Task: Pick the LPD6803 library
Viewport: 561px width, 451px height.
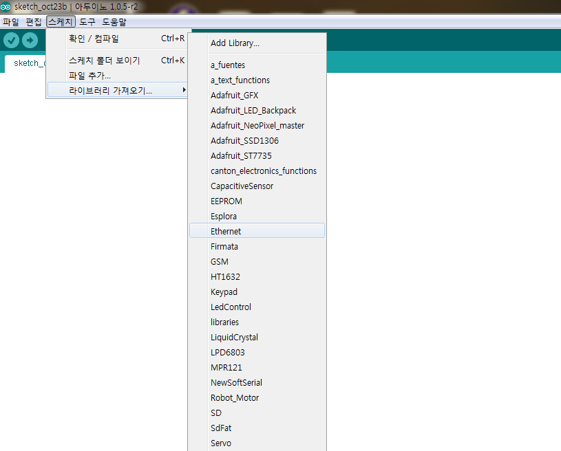Action: (257, 353)
